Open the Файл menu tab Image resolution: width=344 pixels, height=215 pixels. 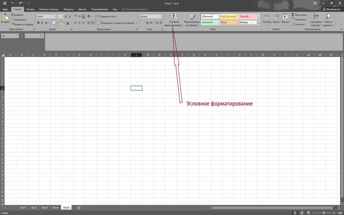pyautogui.click(x=5, y=9)
